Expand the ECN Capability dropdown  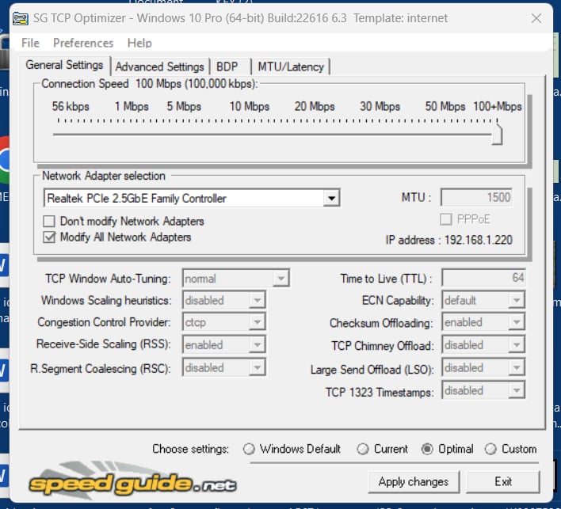[x=516, y=301]
